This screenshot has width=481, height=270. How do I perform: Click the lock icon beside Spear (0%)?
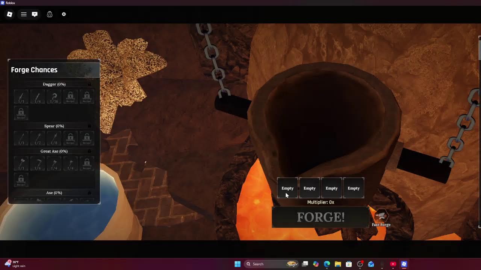[x=89, y=126]
